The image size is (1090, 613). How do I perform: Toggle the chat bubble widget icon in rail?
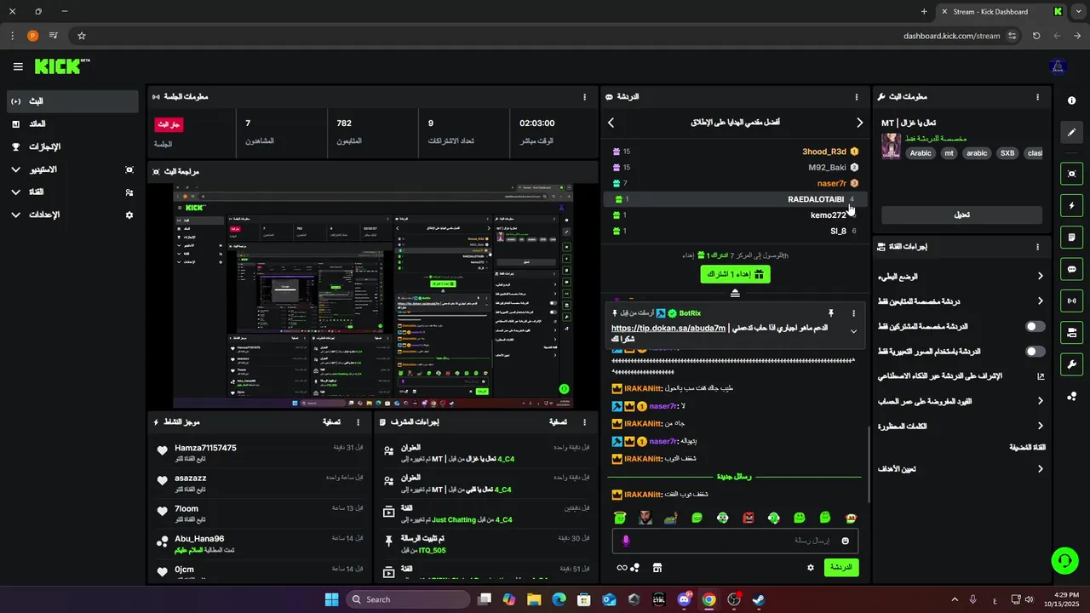1071,269
